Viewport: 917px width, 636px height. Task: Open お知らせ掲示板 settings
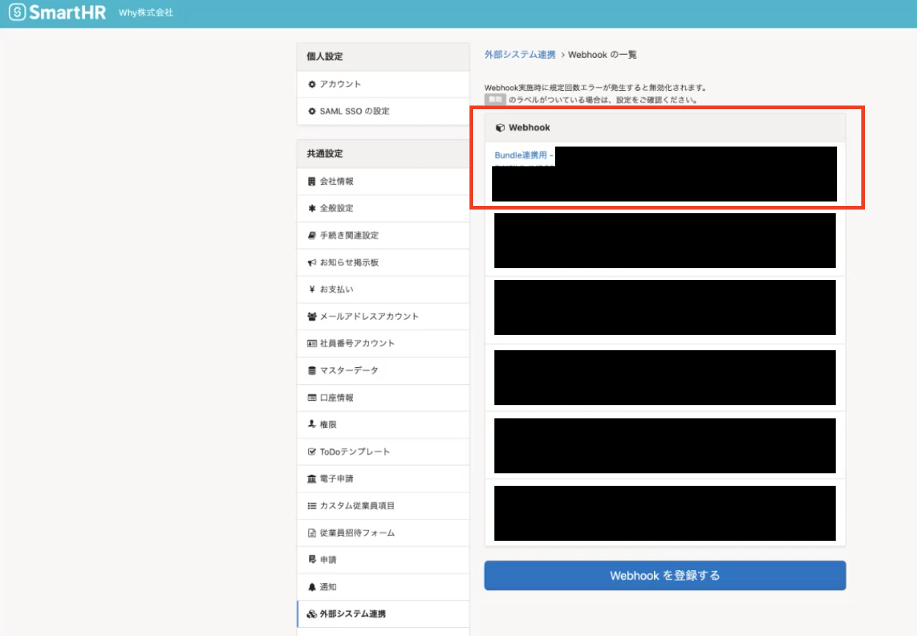click(x=383, y=262)
